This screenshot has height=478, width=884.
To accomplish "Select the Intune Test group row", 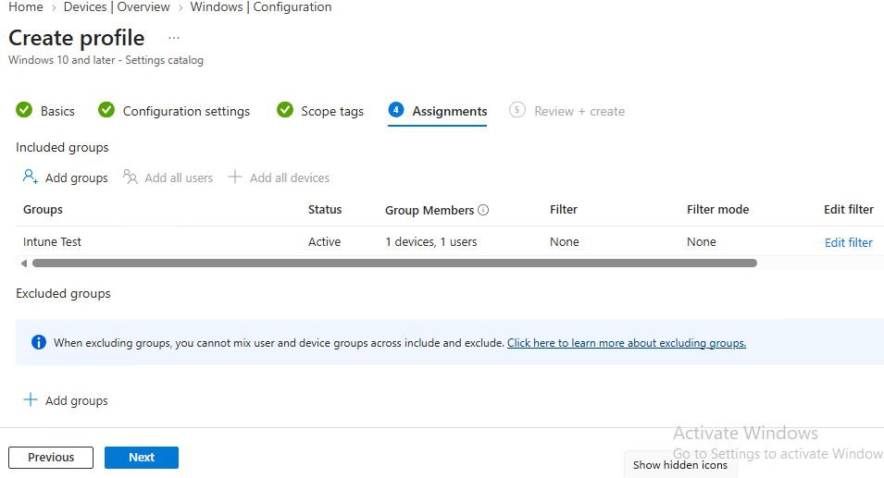I will coord(450,241).
